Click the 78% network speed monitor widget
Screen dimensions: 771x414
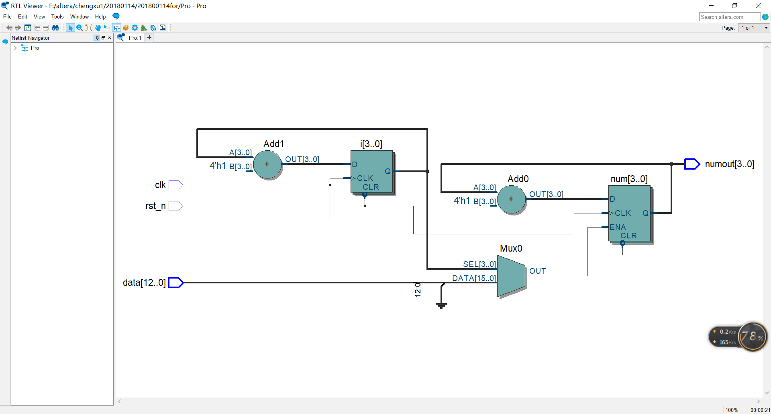(x=738, y=337)
